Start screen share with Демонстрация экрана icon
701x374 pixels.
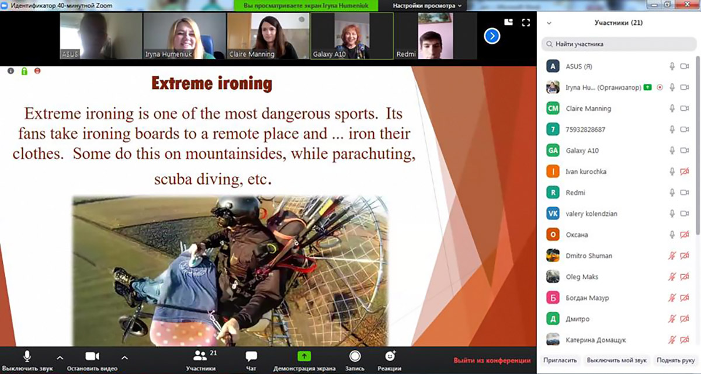click(304, 356)
